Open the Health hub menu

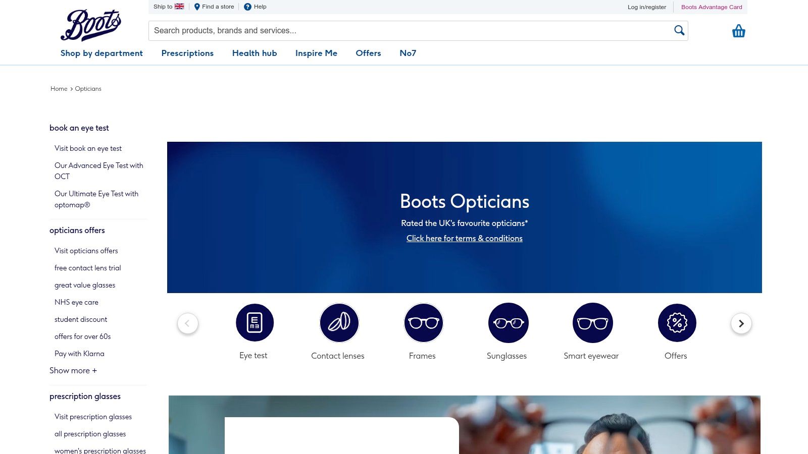click(x=255, y=53)
